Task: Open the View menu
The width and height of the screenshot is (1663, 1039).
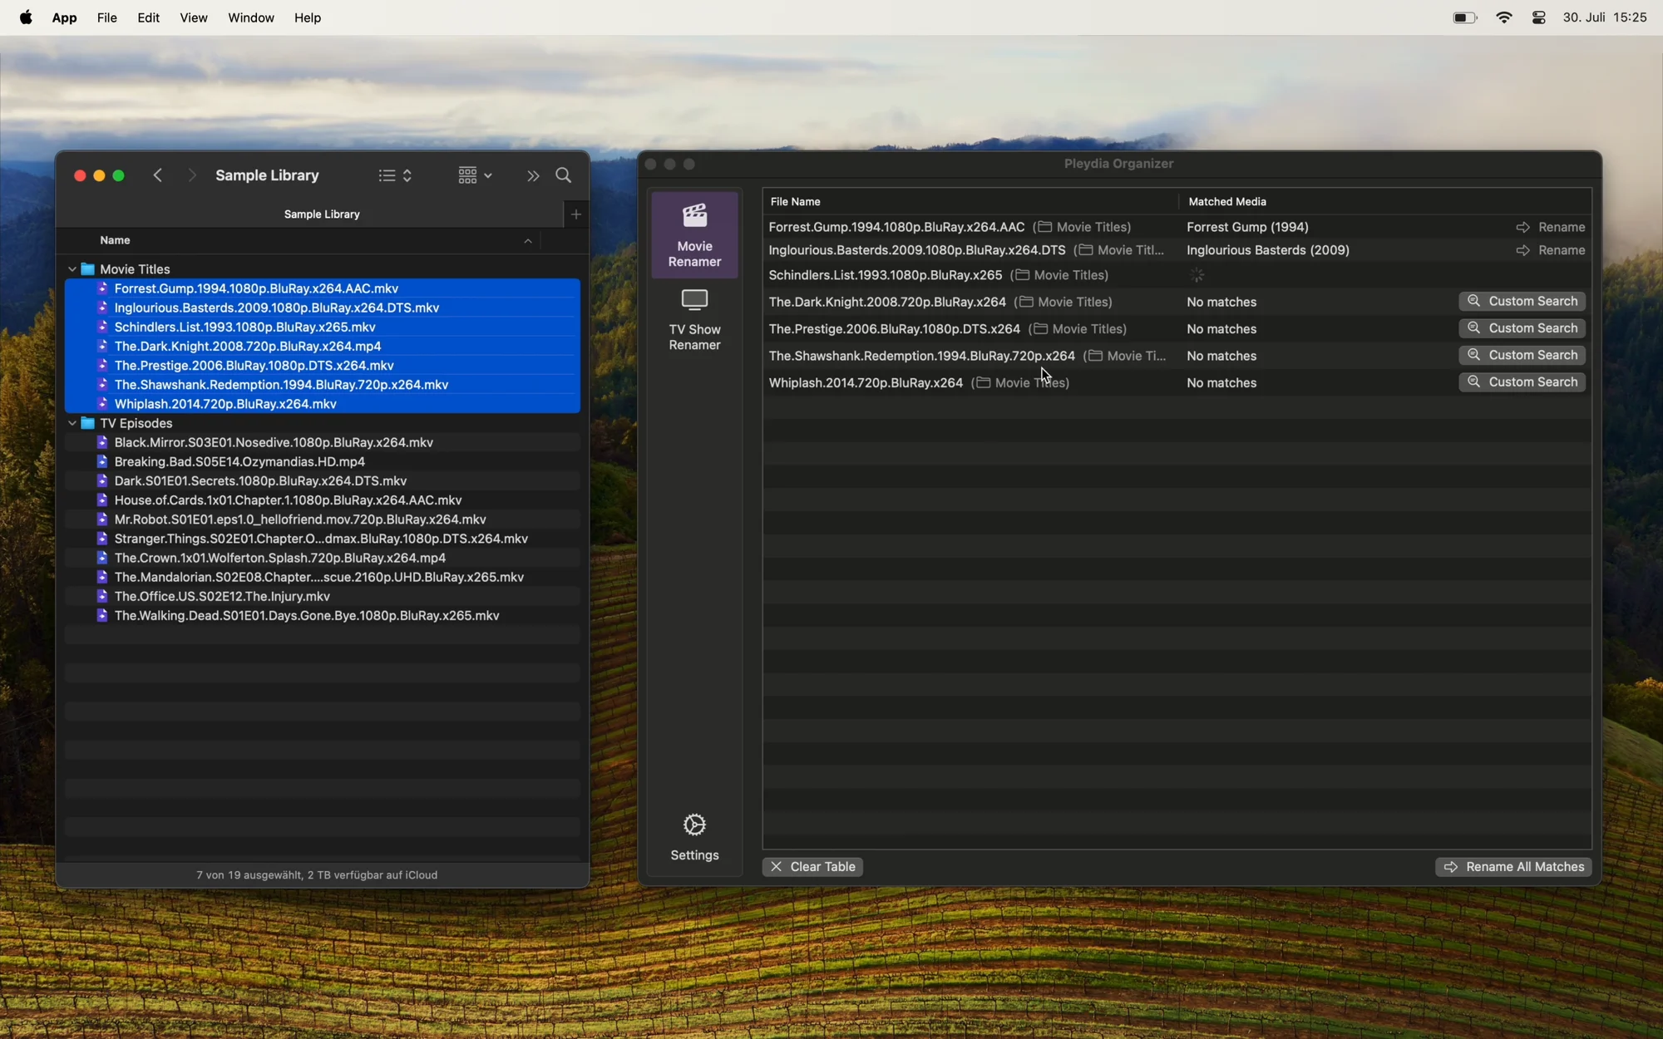Action: click(193, 17)
